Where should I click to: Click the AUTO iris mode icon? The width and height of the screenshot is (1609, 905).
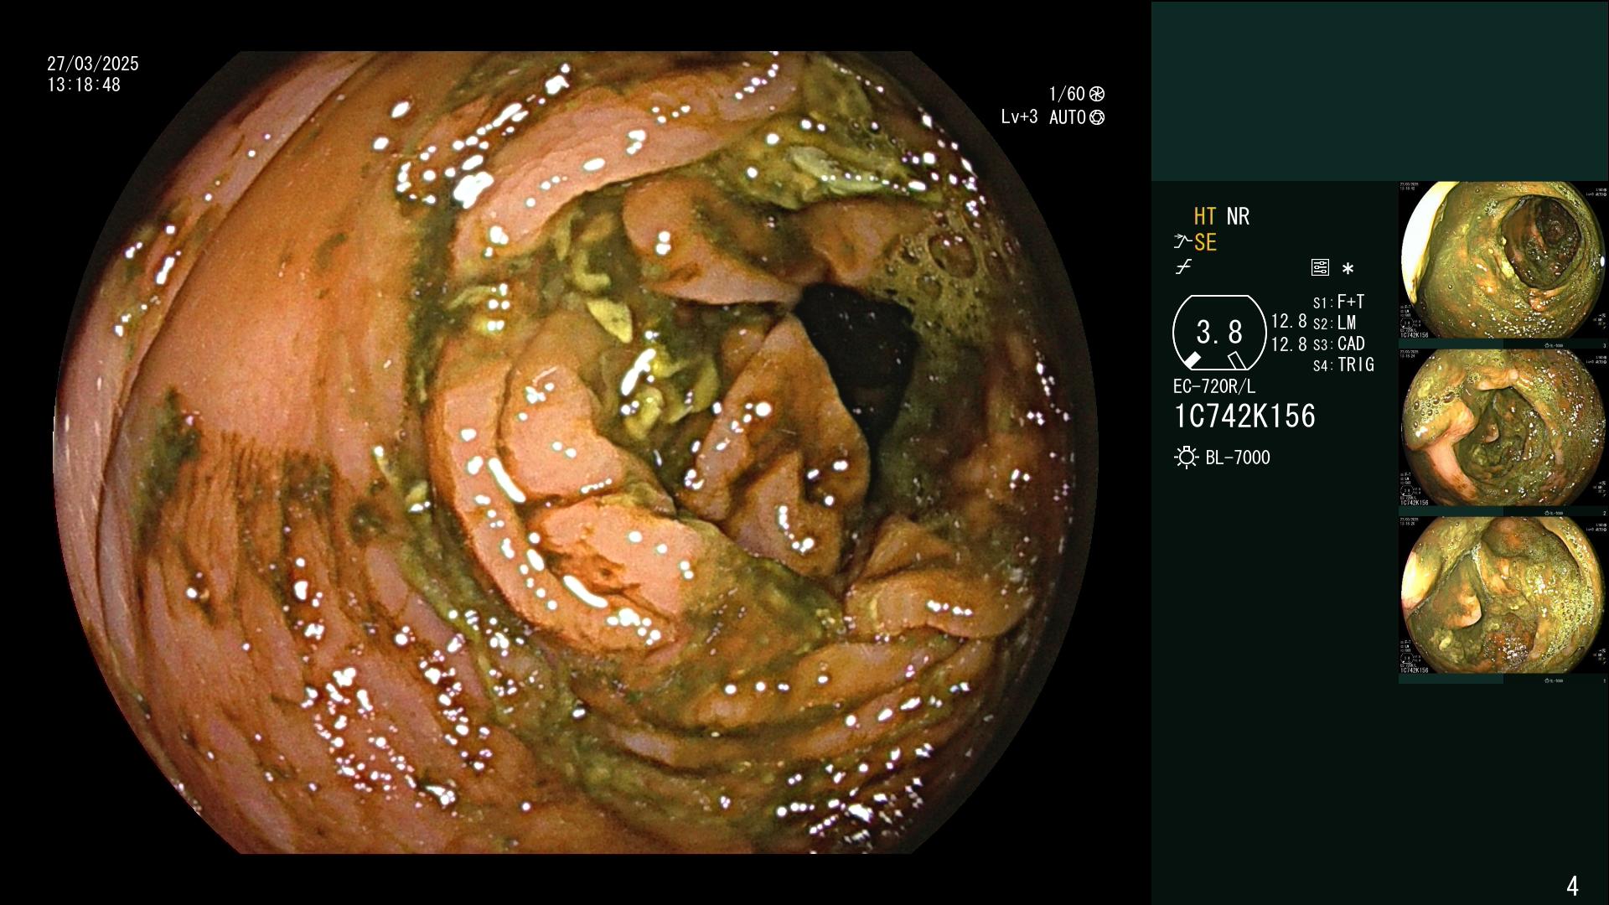1097,117
